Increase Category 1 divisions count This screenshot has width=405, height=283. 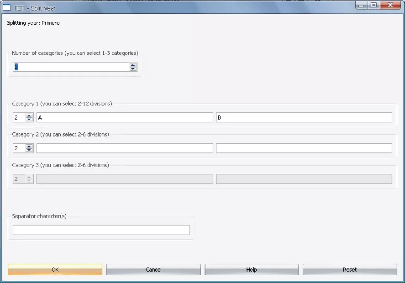29,115
